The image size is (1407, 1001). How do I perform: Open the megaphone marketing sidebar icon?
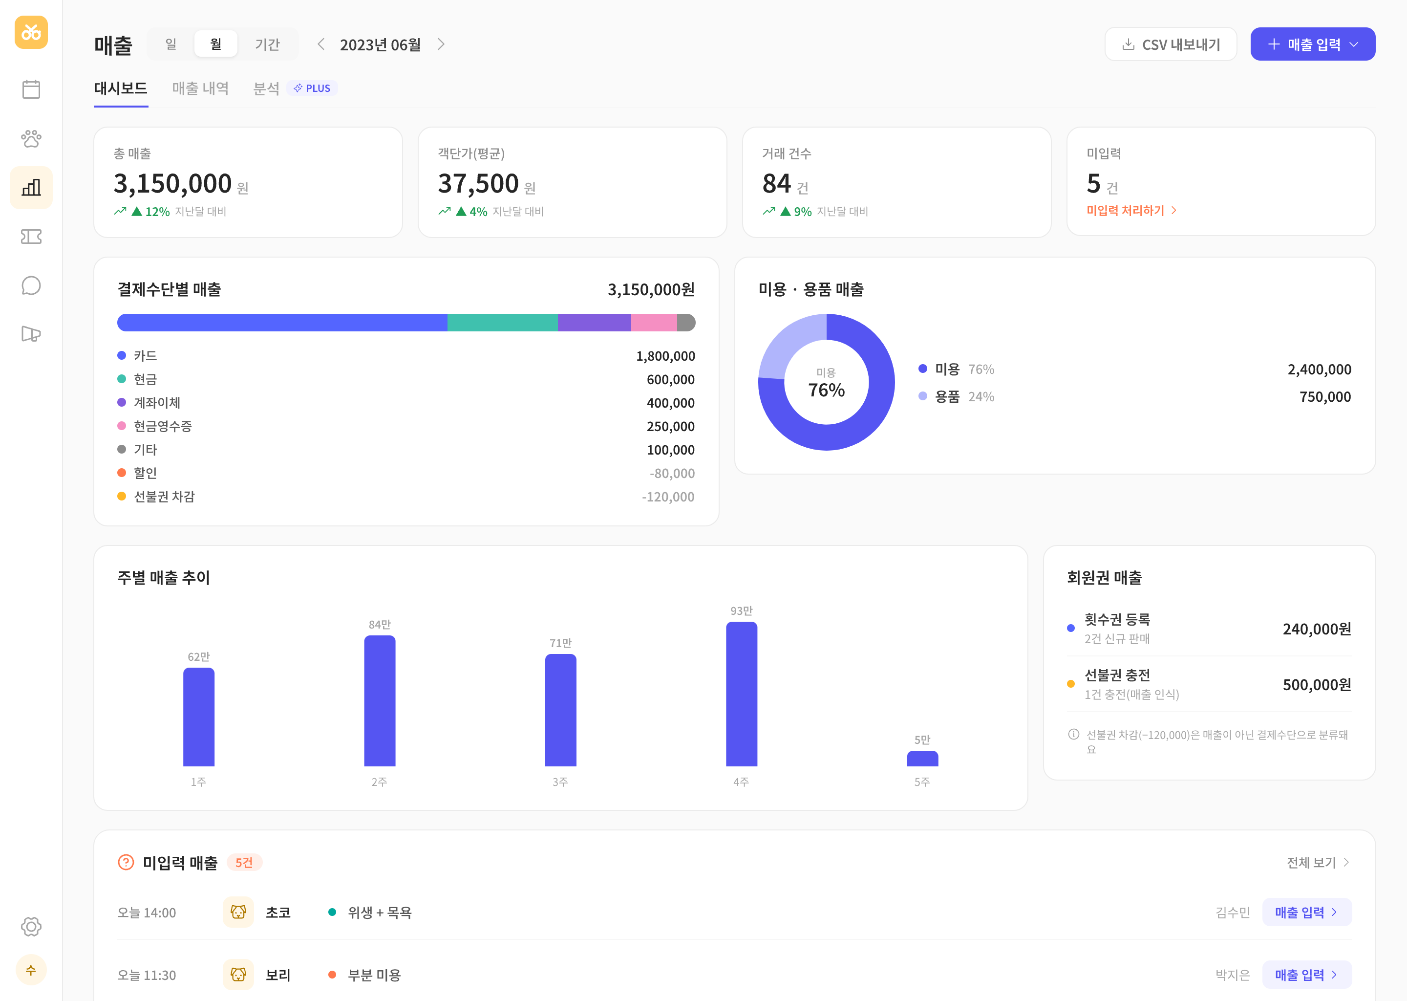coord(31,334)
